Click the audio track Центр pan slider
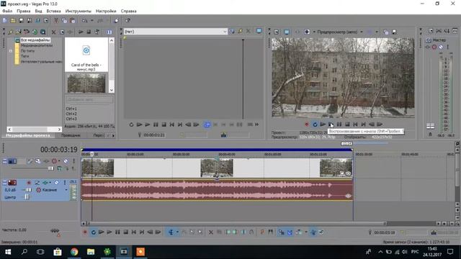Image resolution: width=461 pixels, height=259 pixels. (x=27, y=197)
